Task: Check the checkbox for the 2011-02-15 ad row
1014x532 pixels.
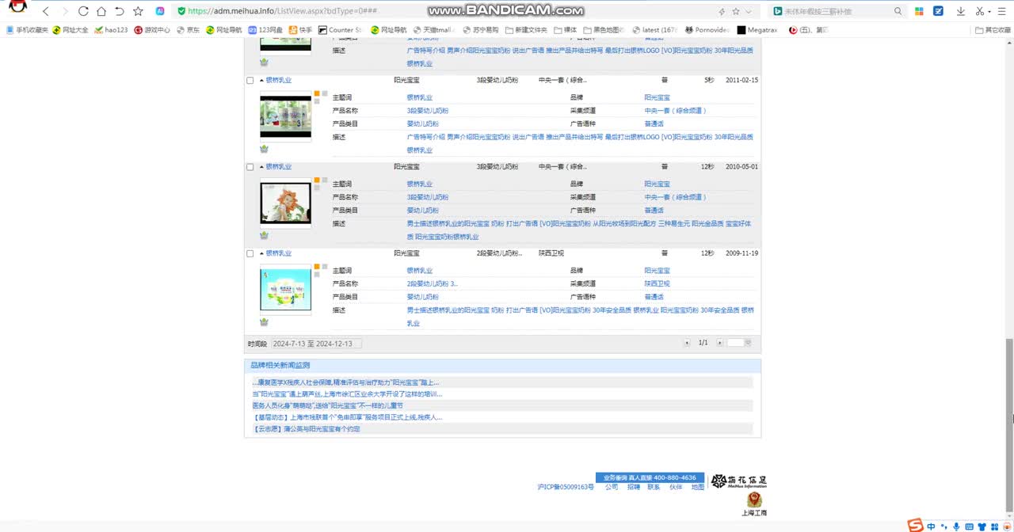Action: pos(250,81)
